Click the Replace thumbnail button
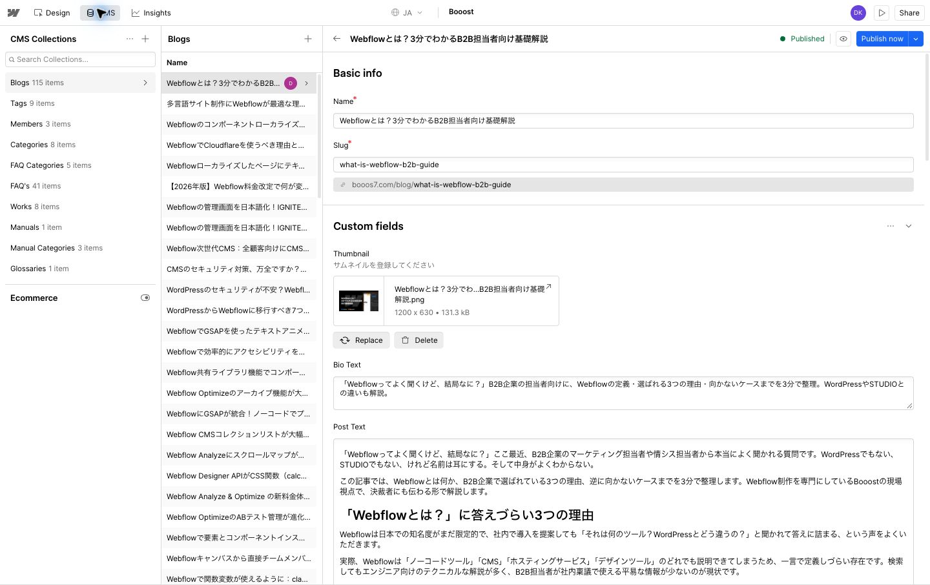930x585 pixels. [x=362, y=340]
